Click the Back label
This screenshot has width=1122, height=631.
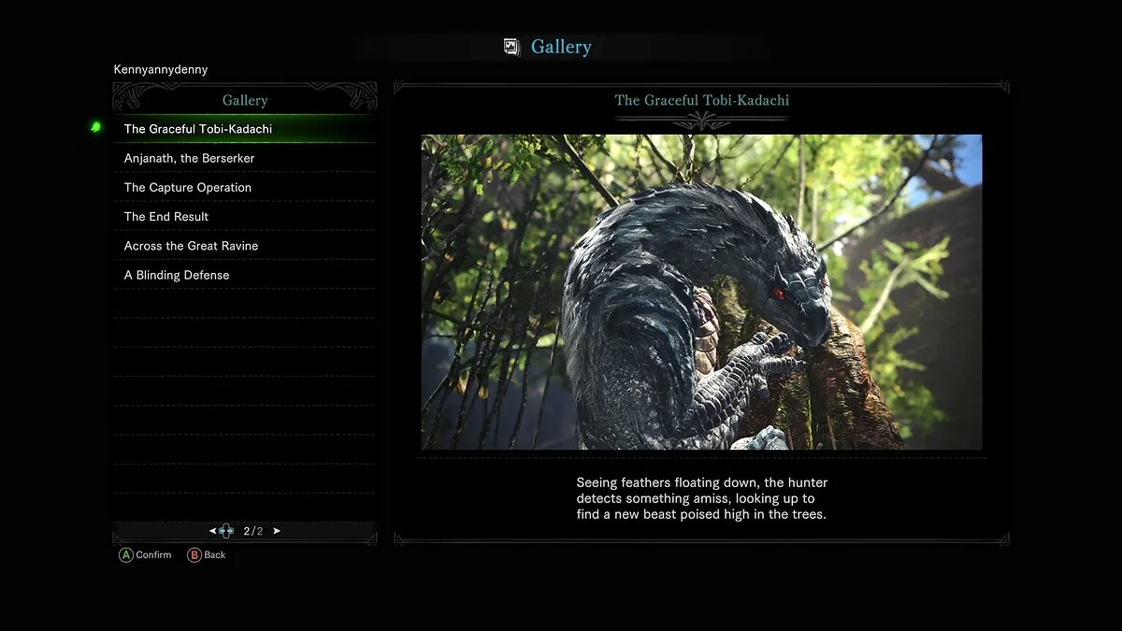pos(215,555)
